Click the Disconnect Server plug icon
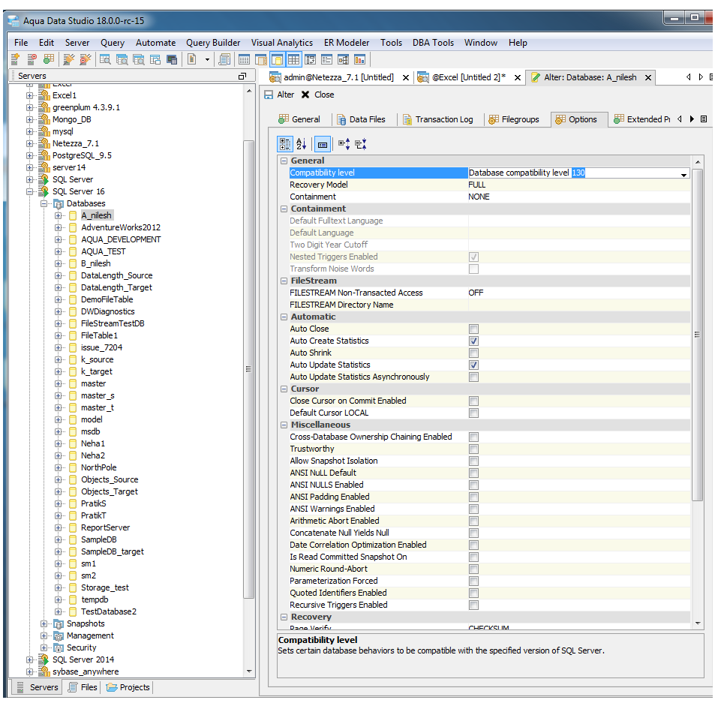This screenshot has height=706, width=718. pos(86,59)
